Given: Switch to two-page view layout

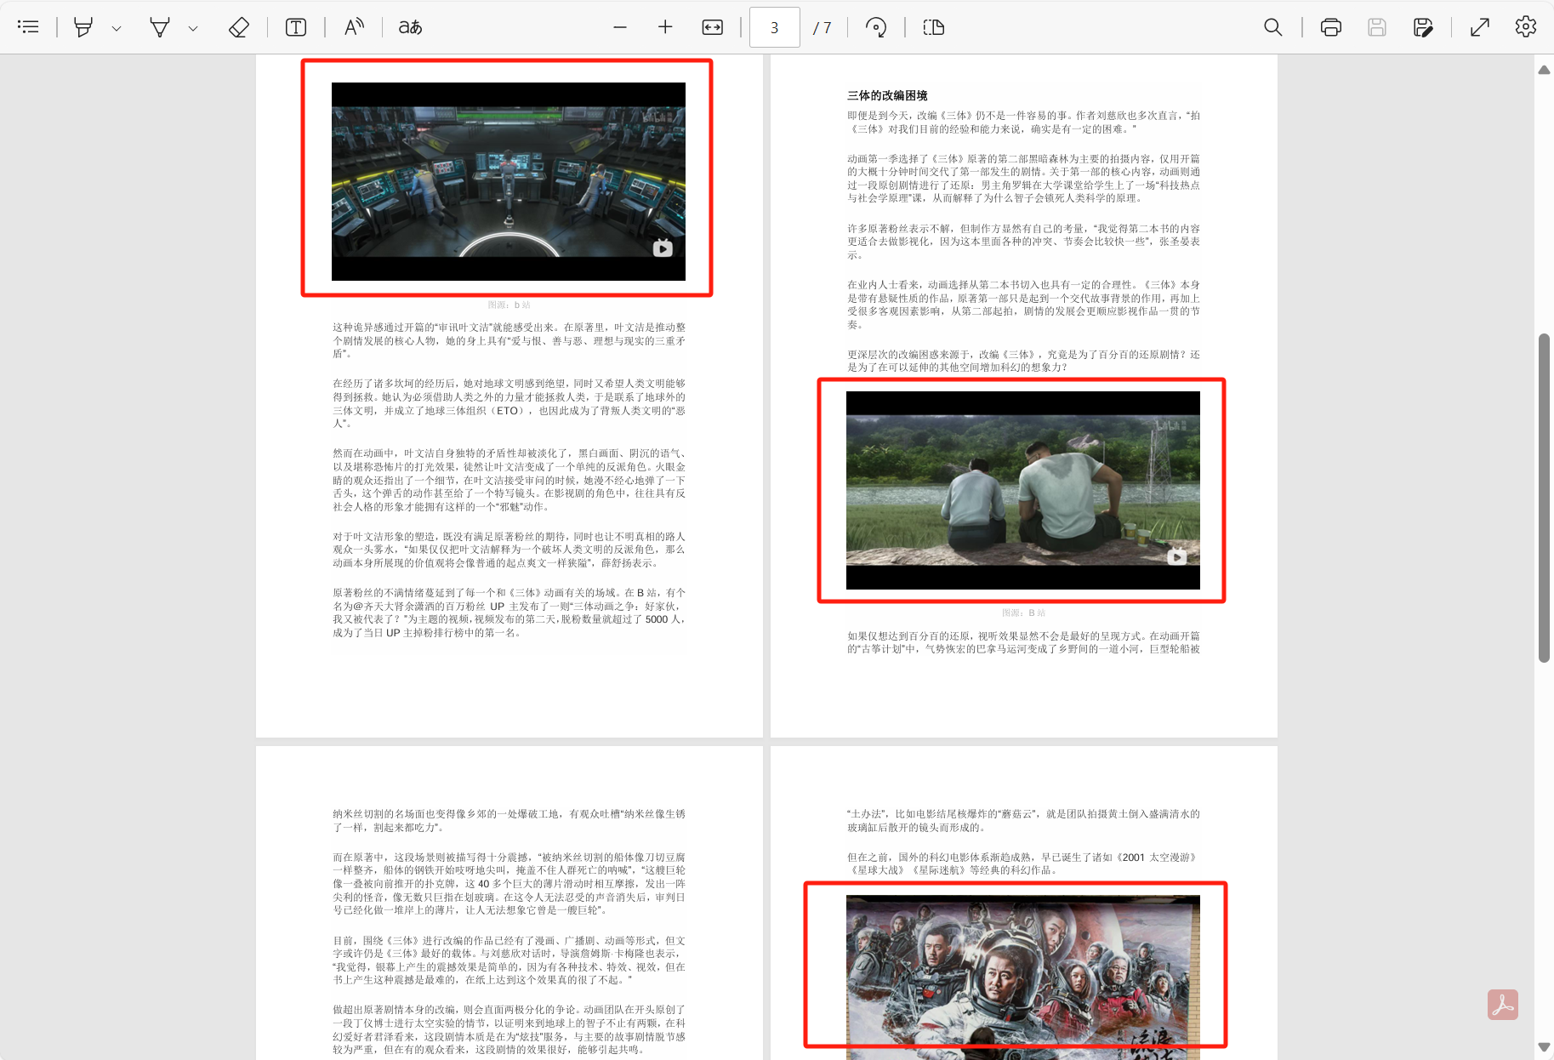Looking at the screenshot, I should pyautogui.click(x=933, y=26).
